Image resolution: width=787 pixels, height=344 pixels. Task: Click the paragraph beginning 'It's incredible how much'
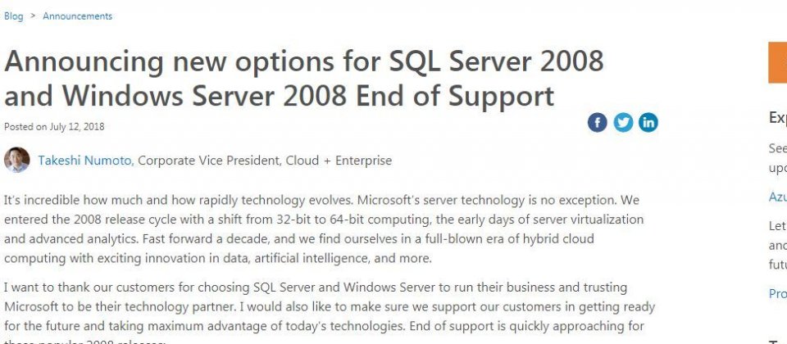point(324,229)
